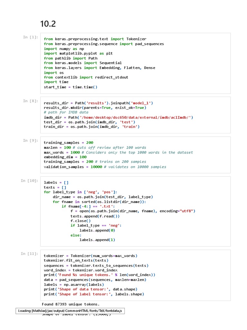Click the print 'Shape of label tensor' line
247x330 pixels.
94,294
